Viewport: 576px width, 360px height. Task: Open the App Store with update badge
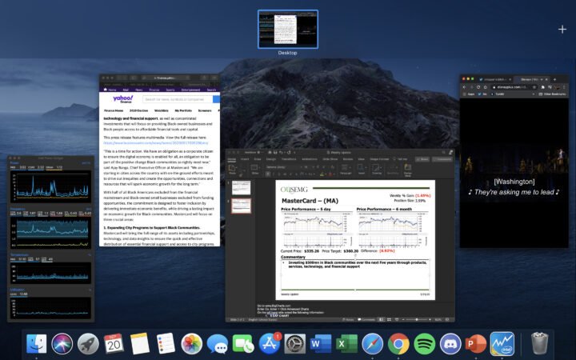tap(270, 344)
